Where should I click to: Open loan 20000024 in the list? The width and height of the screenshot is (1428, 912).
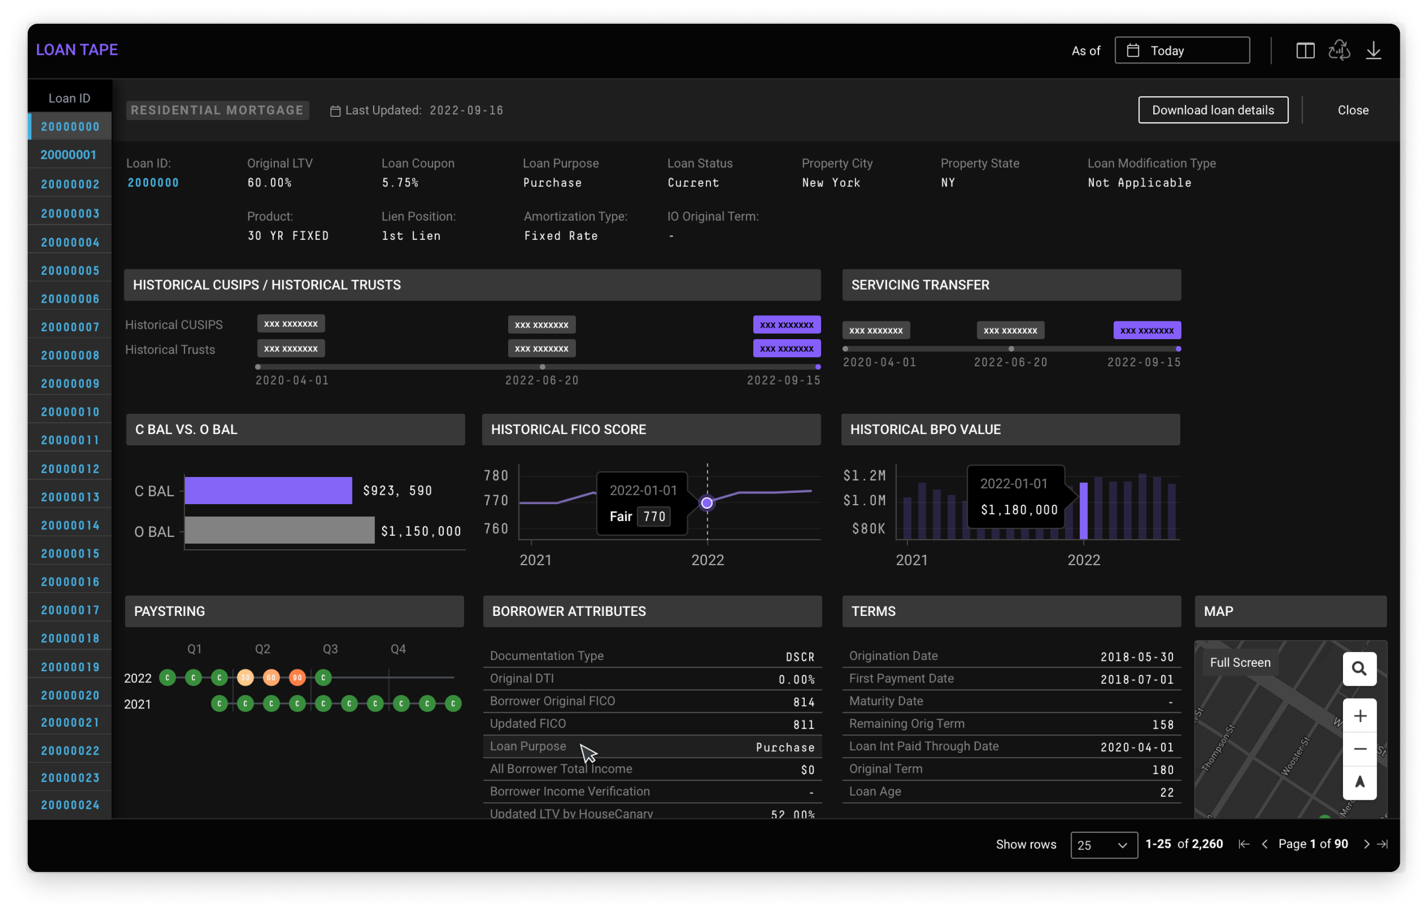tap(70, 805)
